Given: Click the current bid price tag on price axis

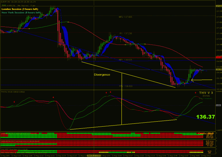Looking at the screenshot, I should coord(219,70).
